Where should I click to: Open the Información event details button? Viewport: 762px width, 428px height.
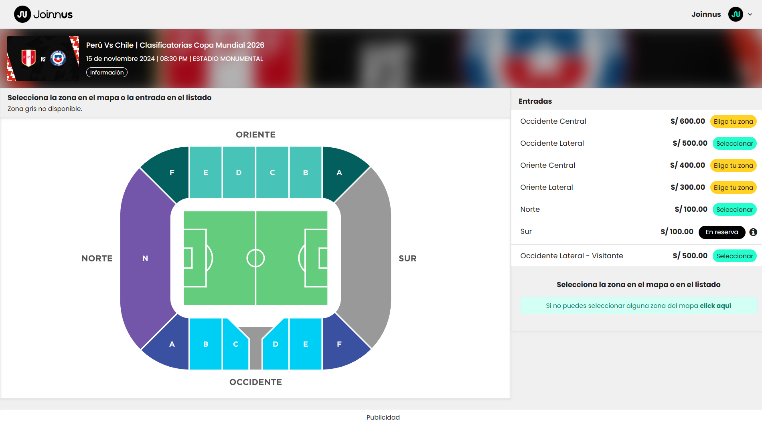point(107,72)
